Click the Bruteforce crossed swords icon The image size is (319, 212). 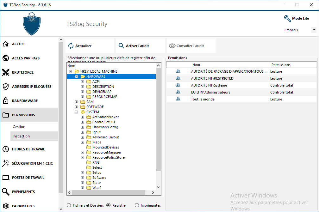pos(6,72)
